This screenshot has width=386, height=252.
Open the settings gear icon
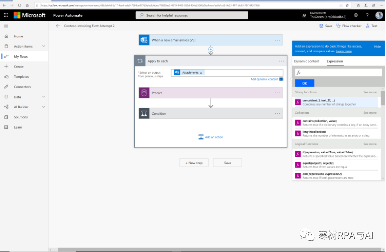click(356, 15)
